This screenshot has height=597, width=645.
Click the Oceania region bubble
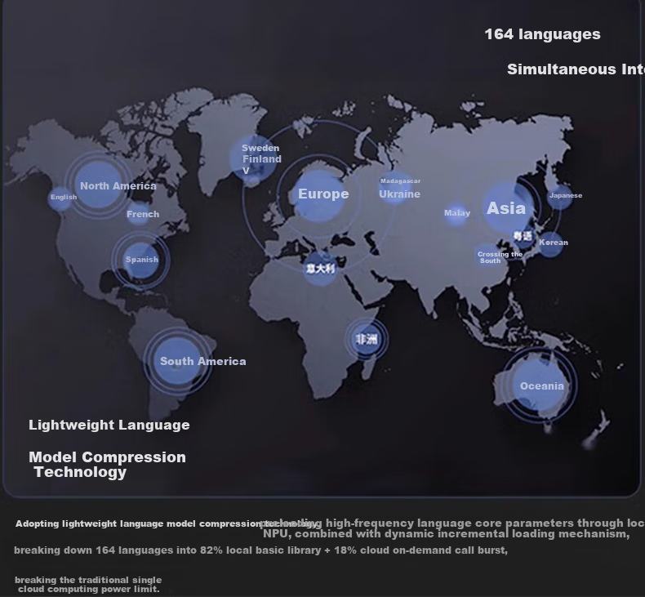(x=540, y=385)
